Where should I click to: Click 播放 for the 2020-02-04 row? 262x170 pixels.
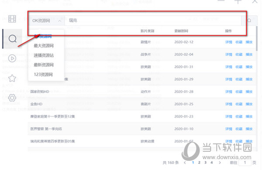(249, 55)
